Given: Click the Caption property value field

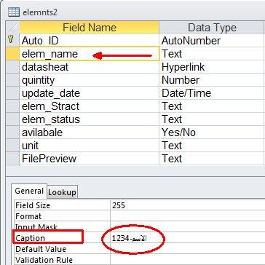Looking at the screenshot, I should 188,238.
